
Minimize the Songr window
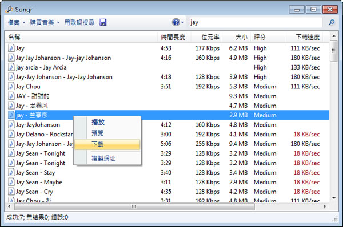point(296,9)
